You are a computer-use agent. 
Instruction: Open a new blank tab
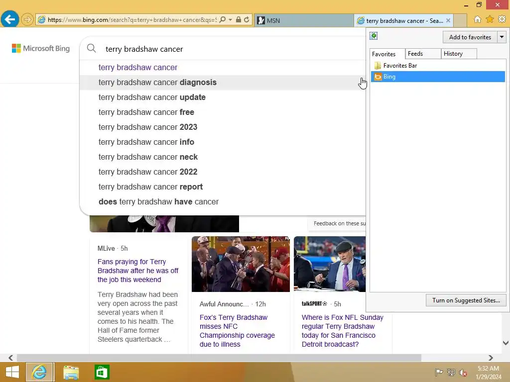(x=460, y=20)
